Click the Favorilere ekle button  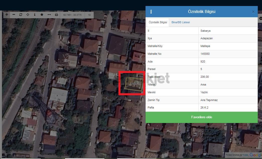[202, 117]
